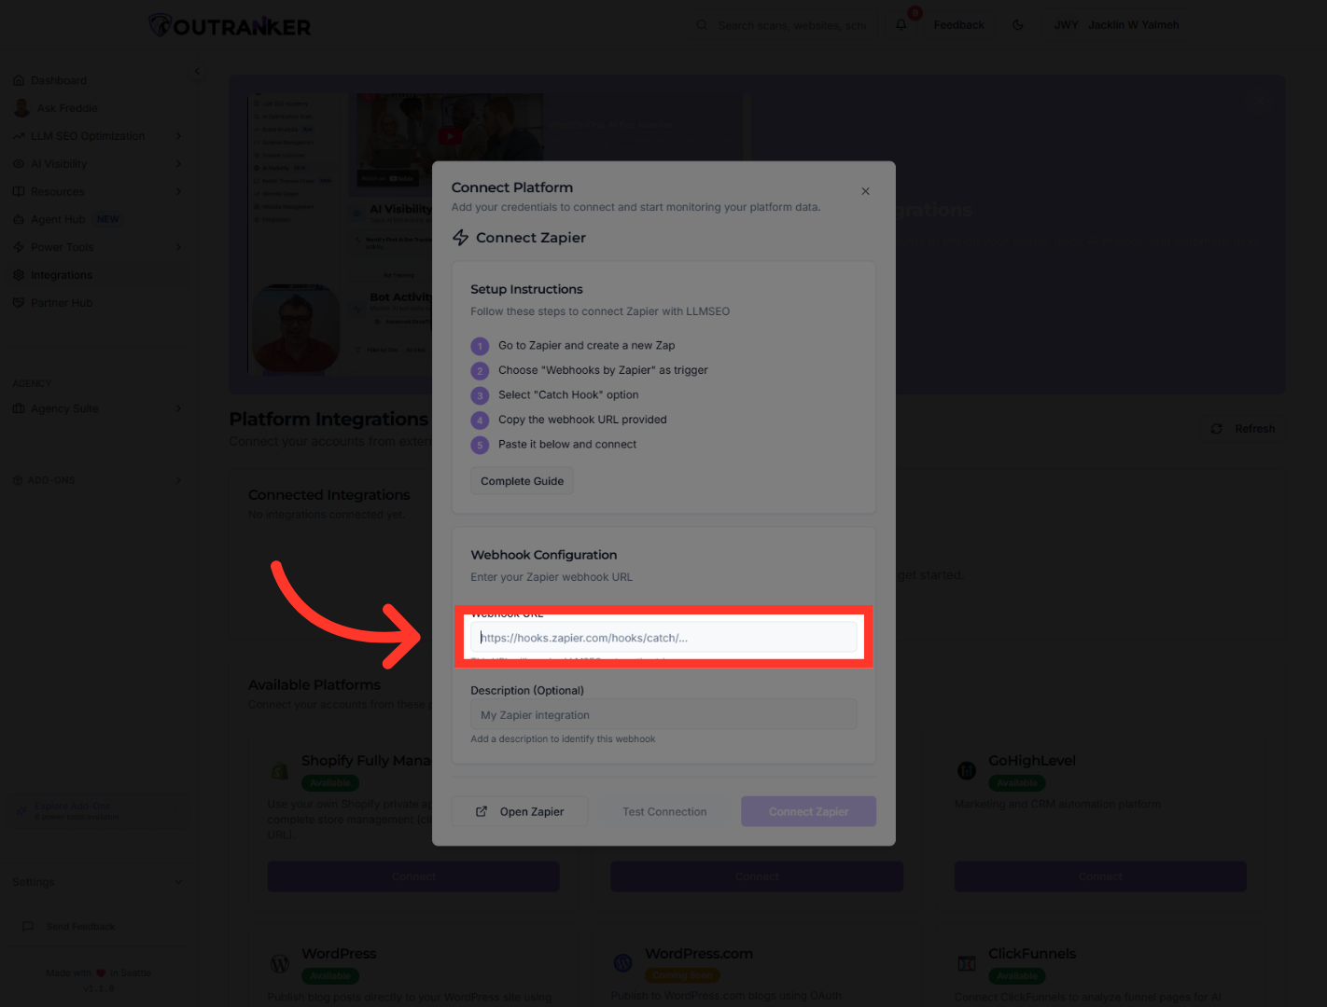Toggle dark mode with the moon icon
The image size is (1327, 1007).
(x=1018, y=25)
